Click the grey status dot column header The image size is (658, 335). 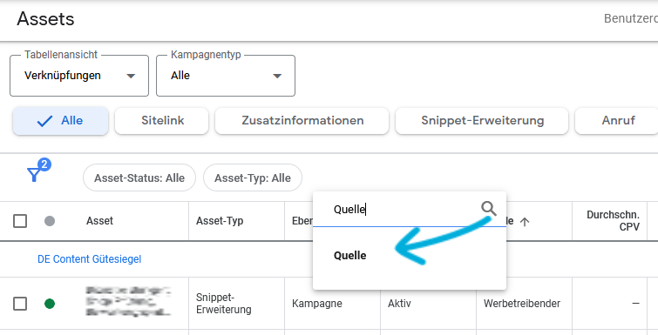tap(50, 221)
